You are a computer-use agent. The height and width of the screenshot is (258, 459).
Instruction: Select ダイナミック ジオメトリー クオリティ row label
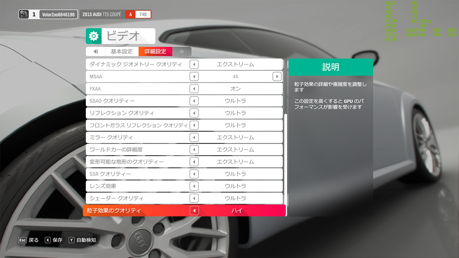(136, 64)
